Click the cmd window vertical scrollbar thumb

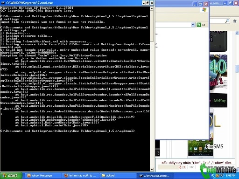pos(152,26)
